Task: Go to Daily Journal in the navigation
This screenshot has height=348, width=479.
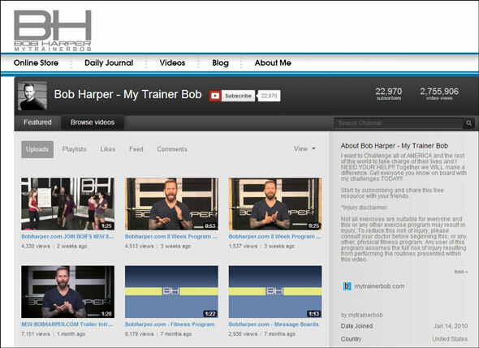Action: coord(109,63)
